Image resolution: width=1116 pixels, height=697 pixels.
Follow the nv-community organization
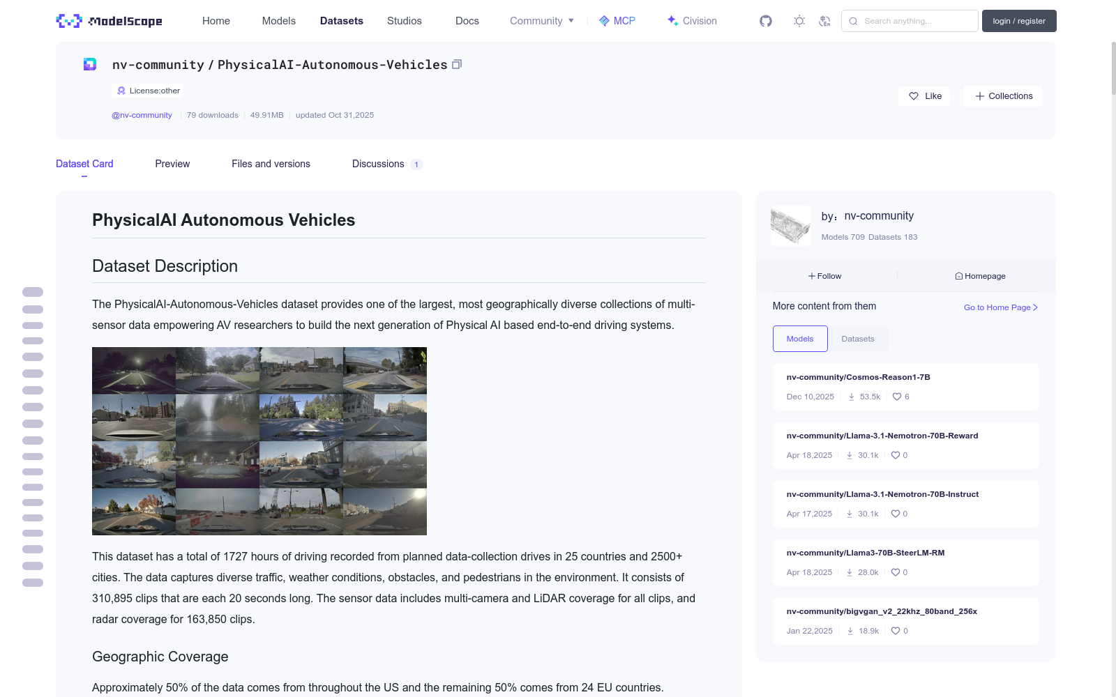point(824,276)
